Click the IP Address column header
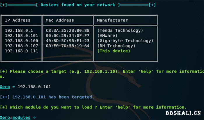This screenshot has width=204, height=120. pos(17,20)
